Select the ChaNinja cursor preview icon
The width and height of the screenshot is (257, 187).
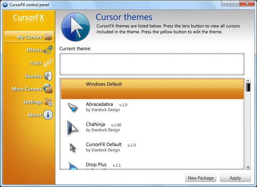pos(72,127)
